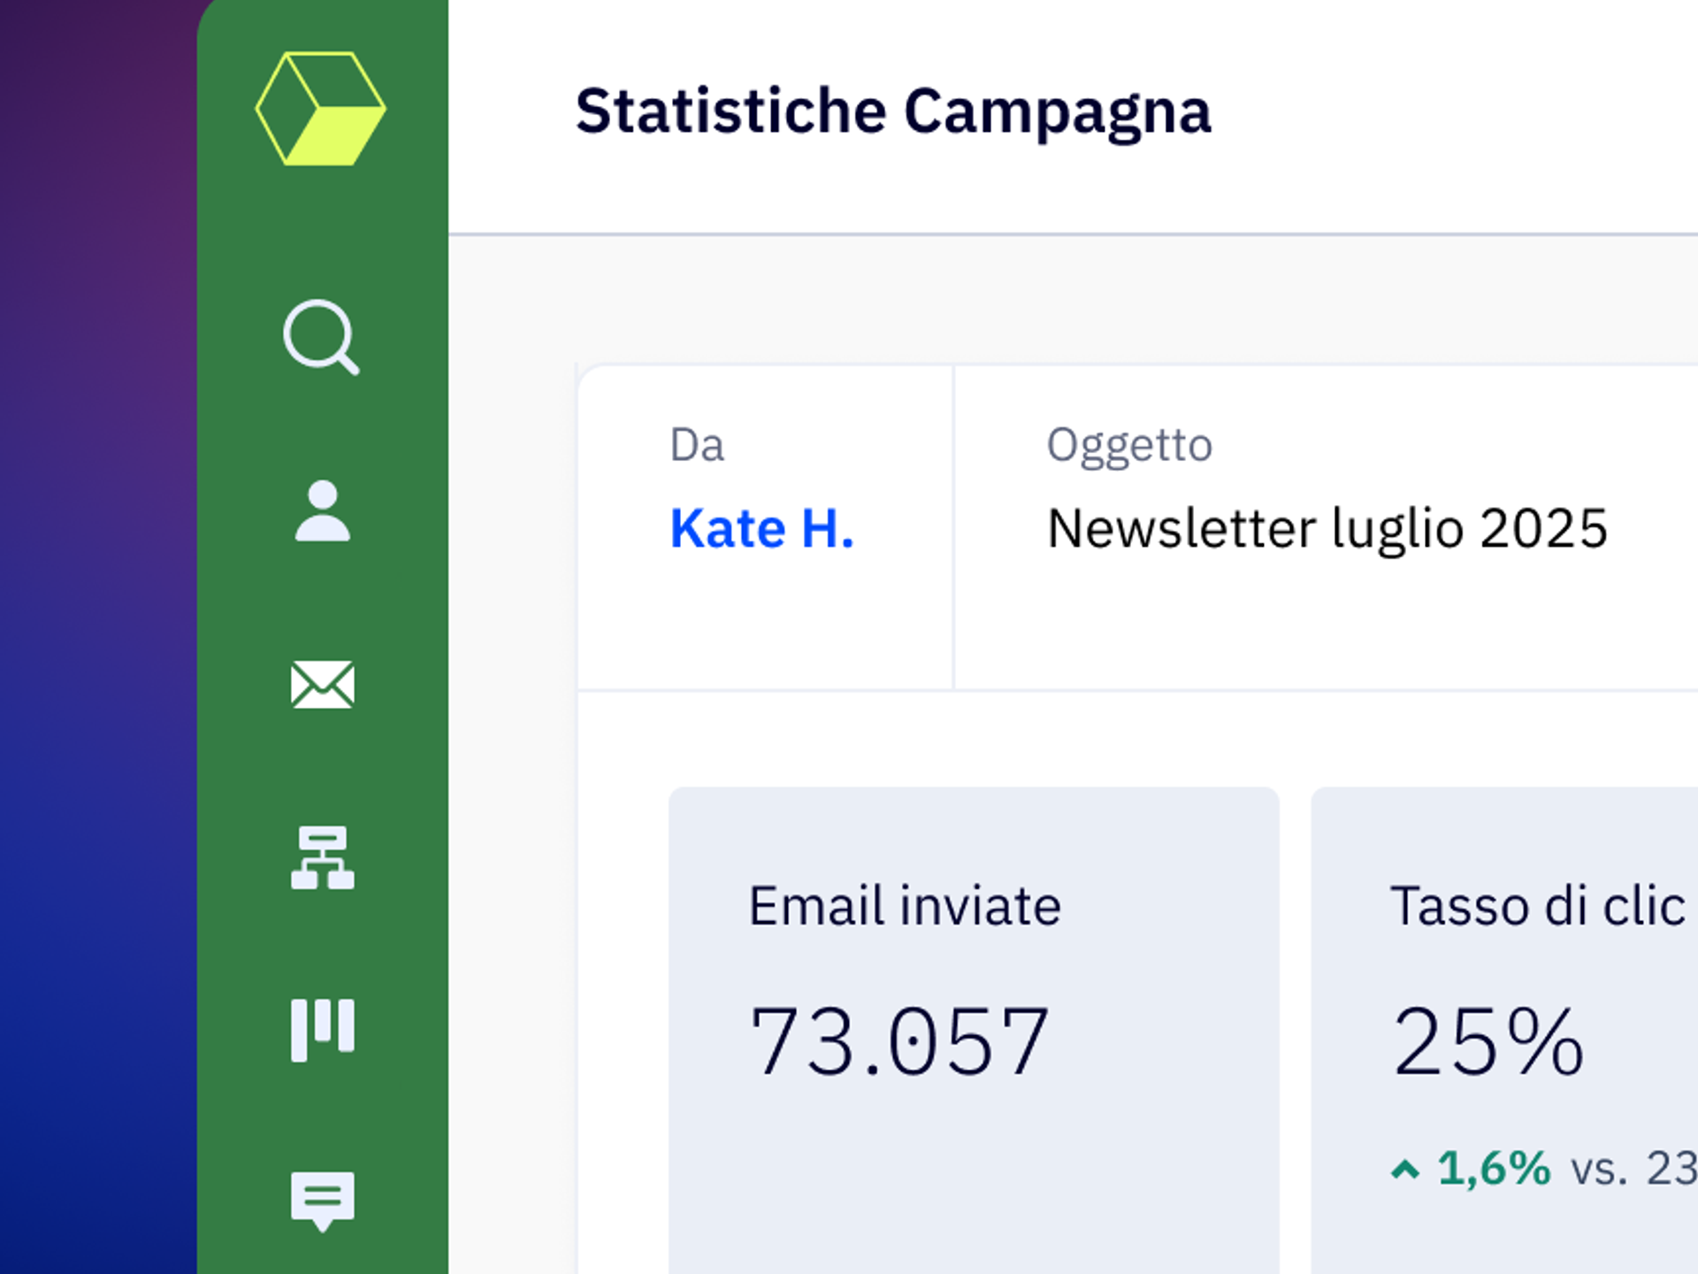Go to Campaigns via envelope icon
The height and width of the screenshot is (1274, 1698).
322,684
